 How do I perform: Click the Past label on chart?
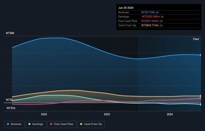click(196, 39)
